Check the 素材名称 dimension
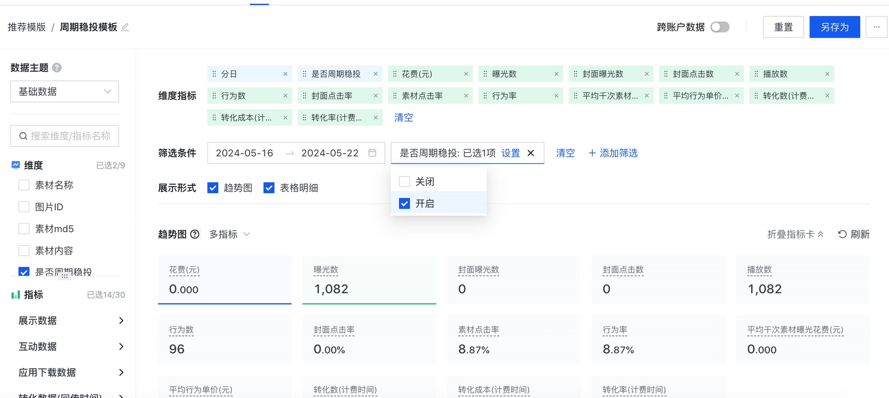This screenshot has width=889, height=398. coord(24,185)
